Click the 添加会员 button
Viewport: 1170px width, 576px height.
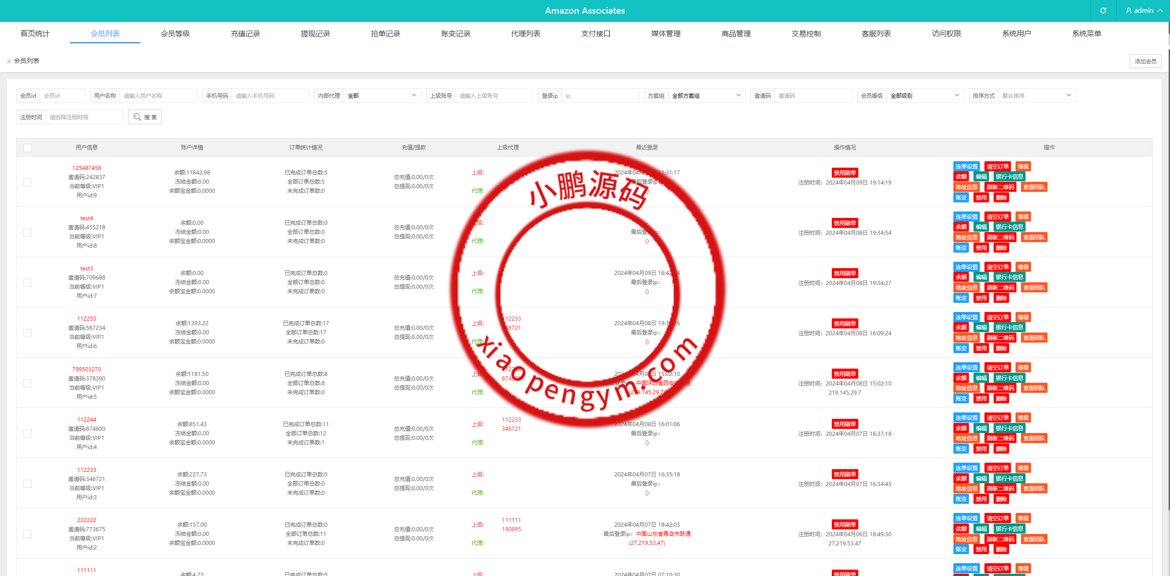(1145, 61)
